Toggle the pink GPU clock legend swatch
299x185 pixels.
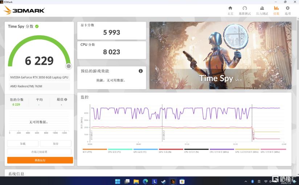(x=273, y=149)
